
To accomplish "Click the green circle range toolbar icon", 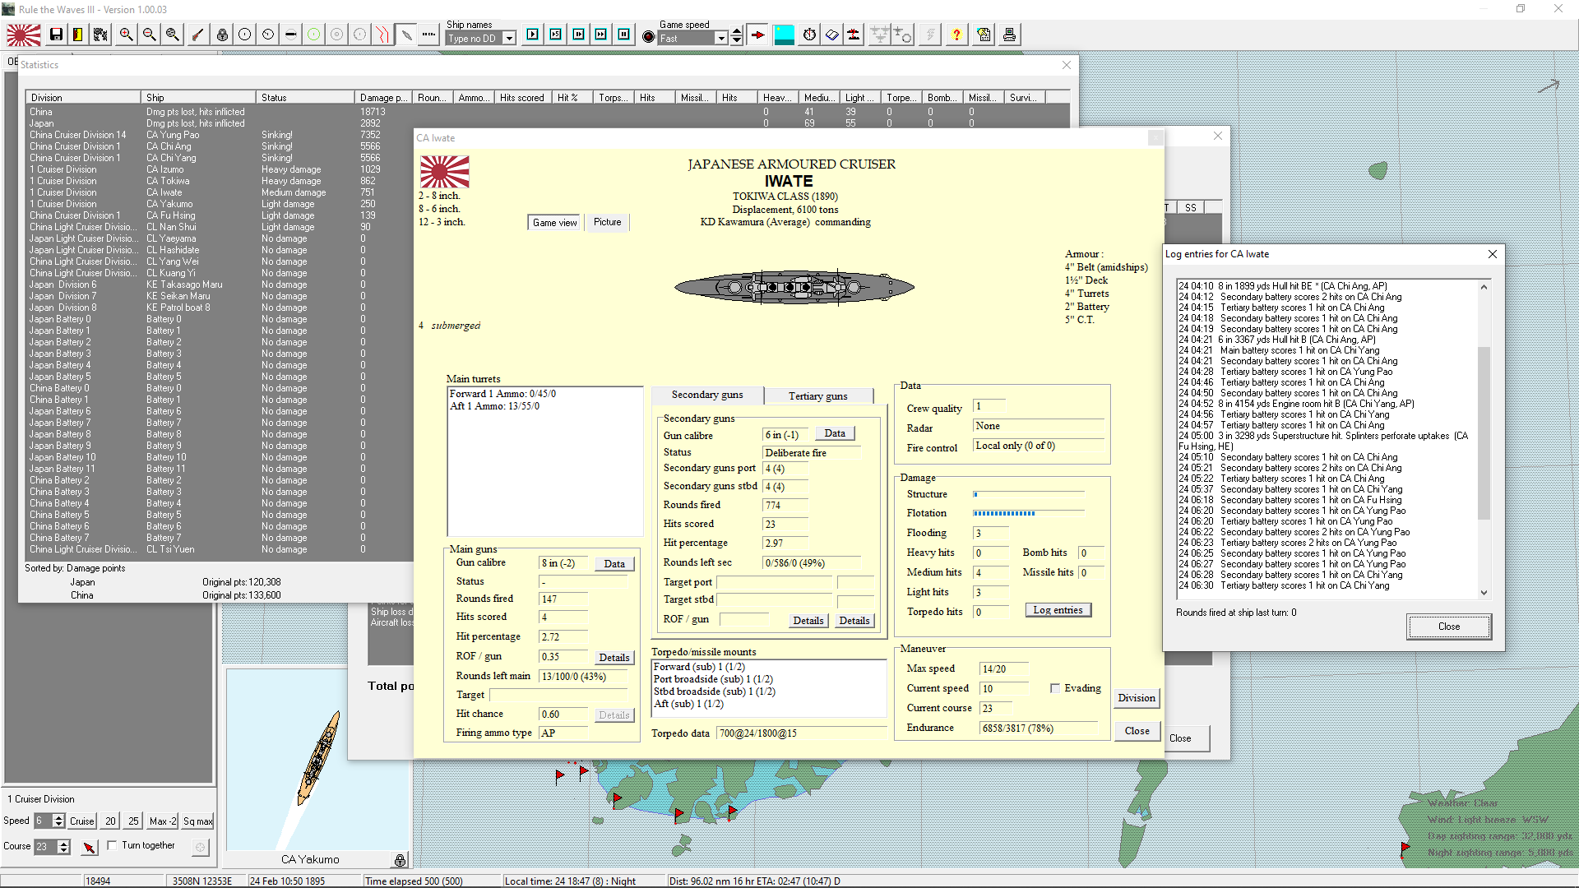I will click(x=313, y=35).
